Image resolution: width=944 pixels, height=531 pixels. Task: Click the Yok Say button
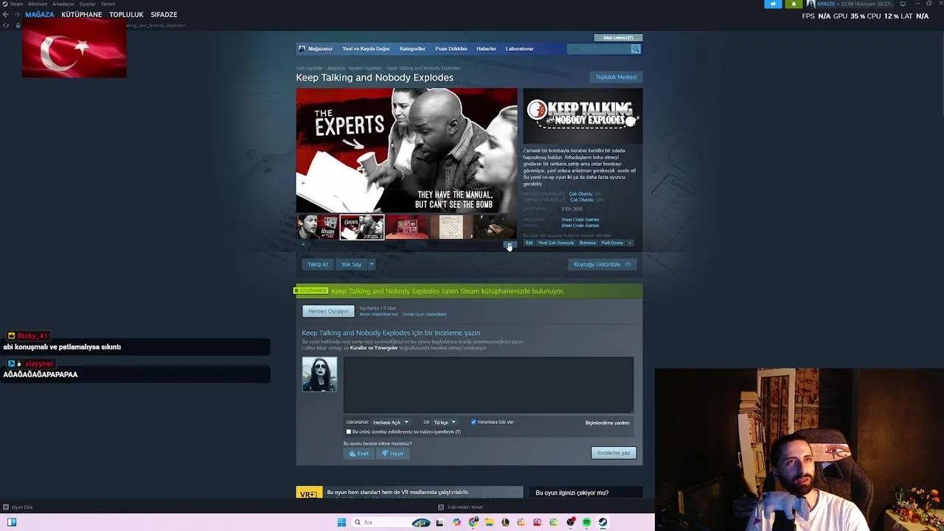(x=351, y=264)
